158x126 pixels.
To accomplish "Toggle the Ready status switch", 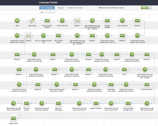I will 146,8.
